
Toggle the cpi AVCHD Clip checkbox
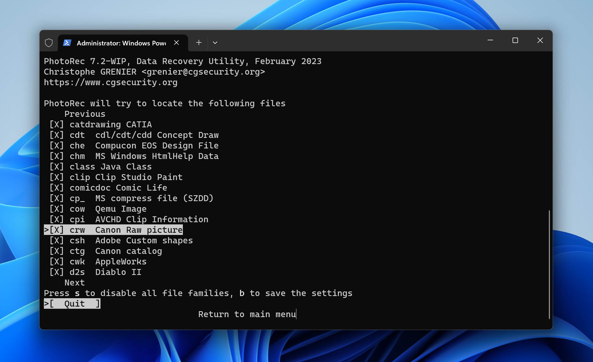[57, 219]
